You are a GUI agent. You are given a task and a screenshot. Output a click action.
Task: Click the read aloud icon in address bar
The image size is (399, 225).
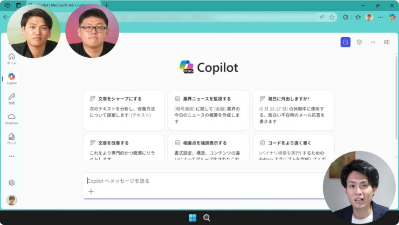coord(322,17)
